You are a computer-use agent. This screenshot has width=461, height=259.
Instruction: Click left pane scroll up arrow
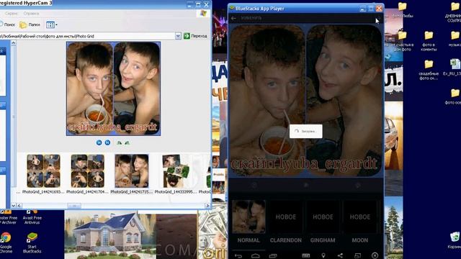click(14, 43)
